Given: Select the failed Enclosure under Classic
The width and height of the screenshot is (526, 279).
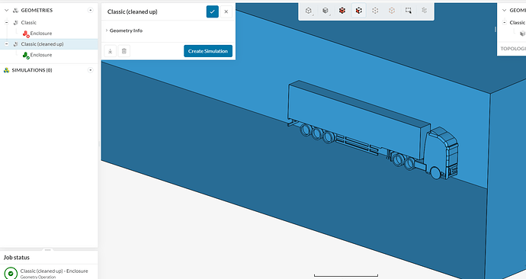Looking at the screenshot, I should (x=41, y=34).
